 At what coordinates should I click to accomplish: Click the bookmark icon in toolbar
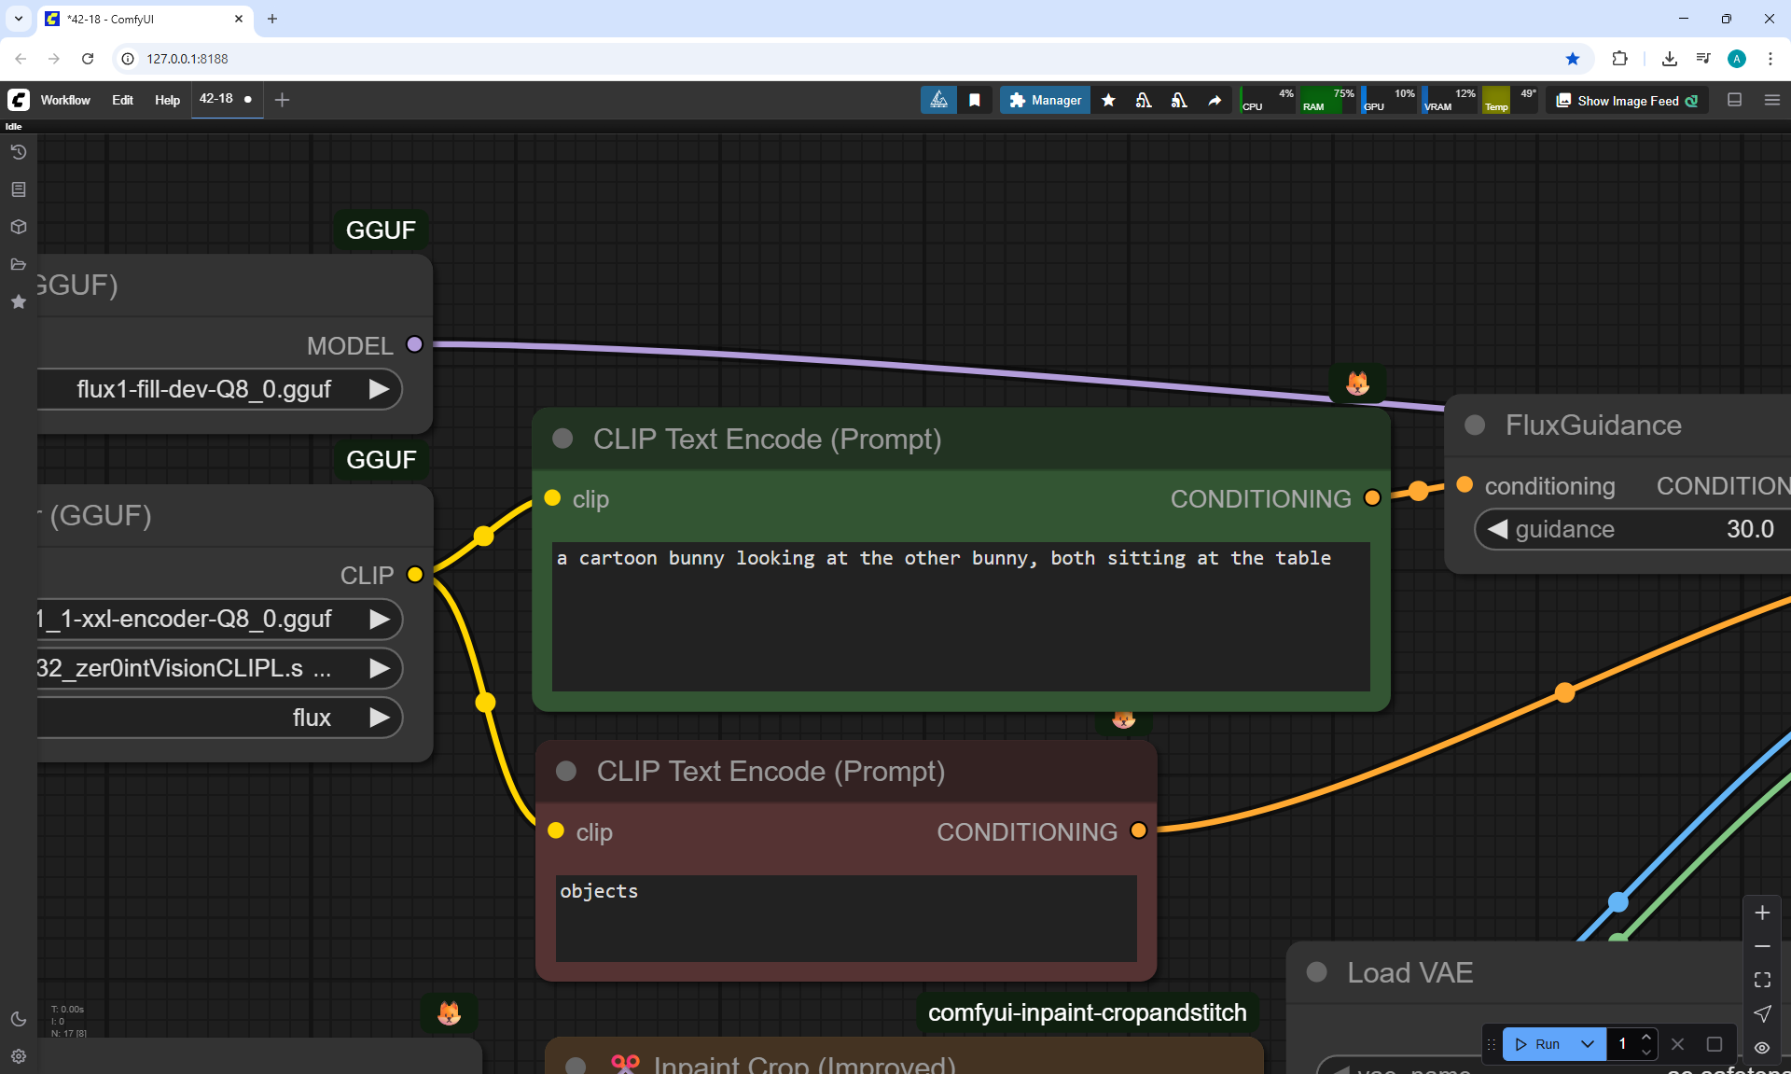(975, 100)
